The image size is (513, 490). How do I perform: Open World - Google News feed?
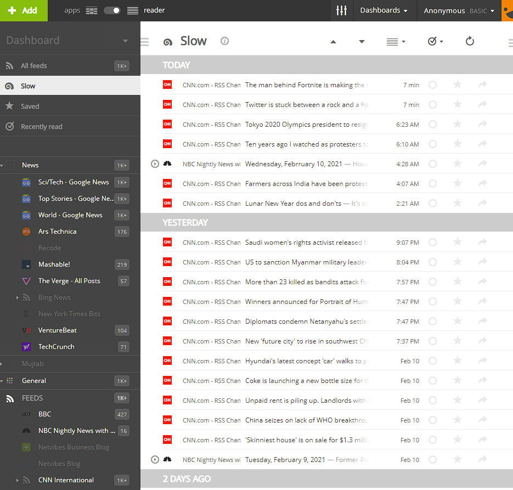(70, 215)
